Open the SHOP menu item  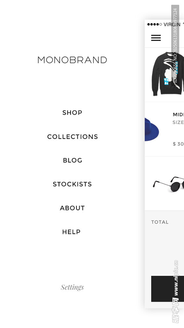[72, 112]
